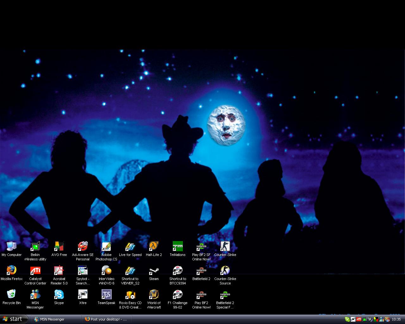Select the Adobe Photoshop CS icon
The height and width of the screenshot is (324, 405).
pos(106,251)
